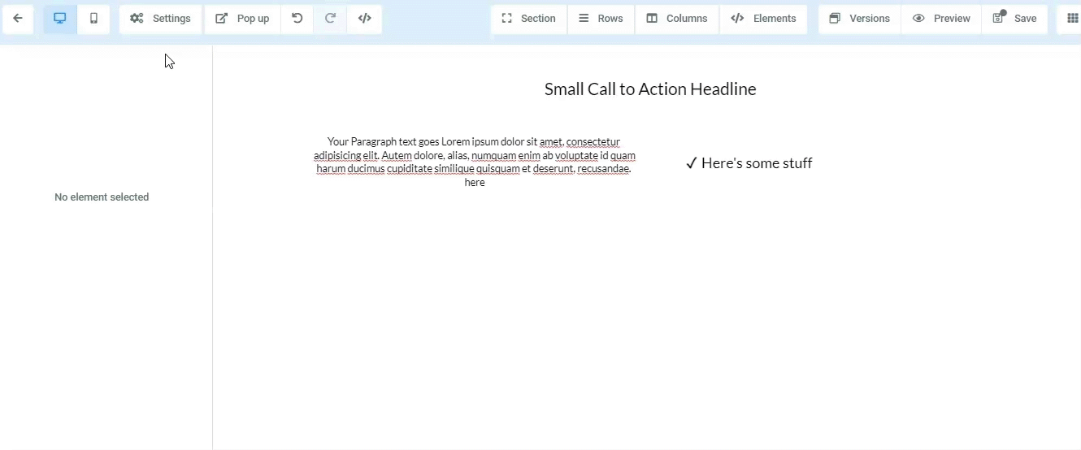Click the back arrow icon
The width and height of the screenshot is (1081, 450).
coord(18,19)
